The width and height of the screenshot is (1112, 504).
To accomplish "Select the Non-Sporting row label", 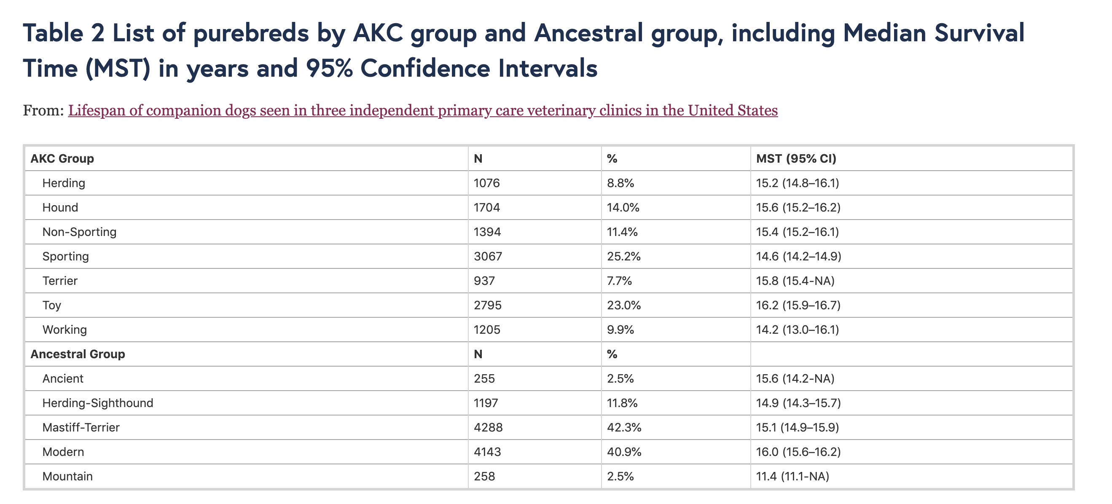I will pos(79,232).
